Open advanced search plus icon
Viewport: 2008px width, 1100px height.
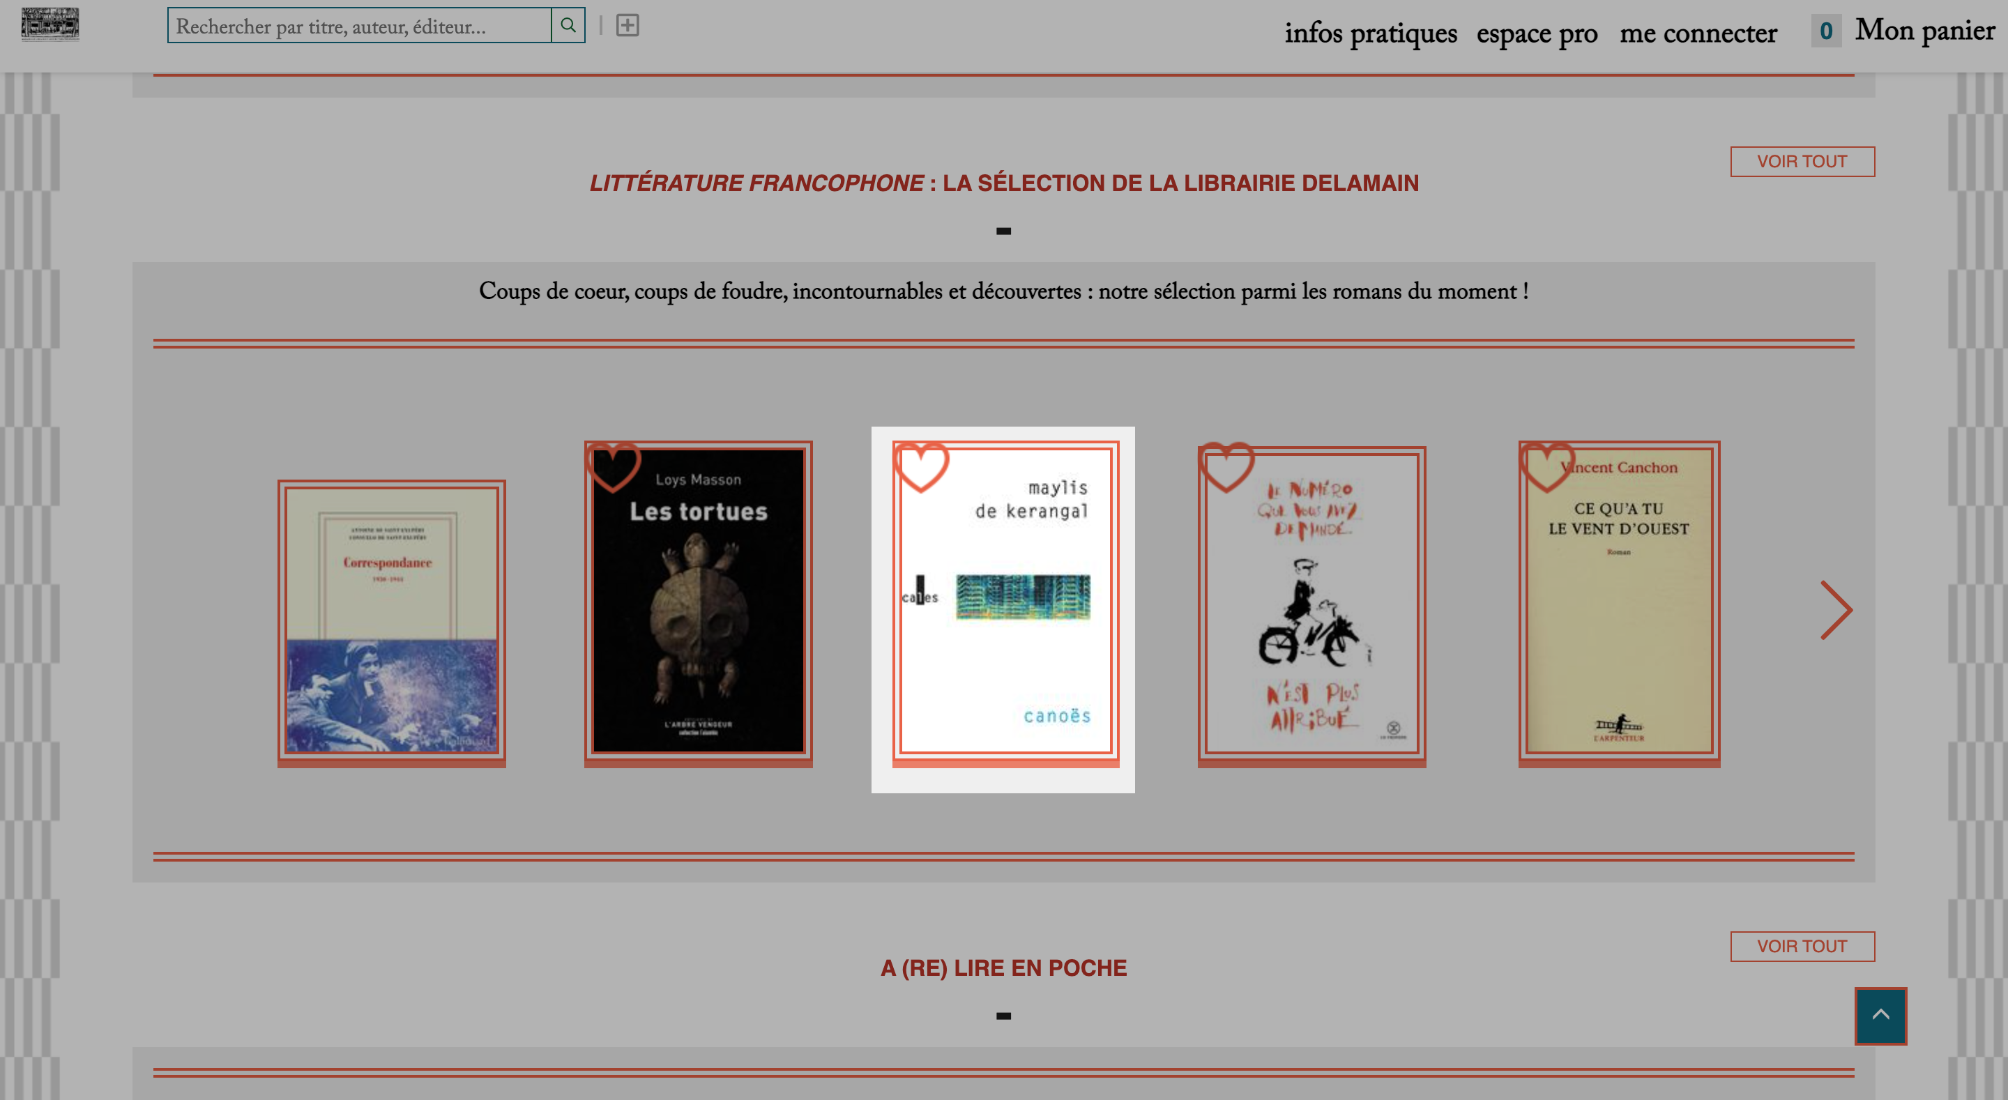point(627,26)
